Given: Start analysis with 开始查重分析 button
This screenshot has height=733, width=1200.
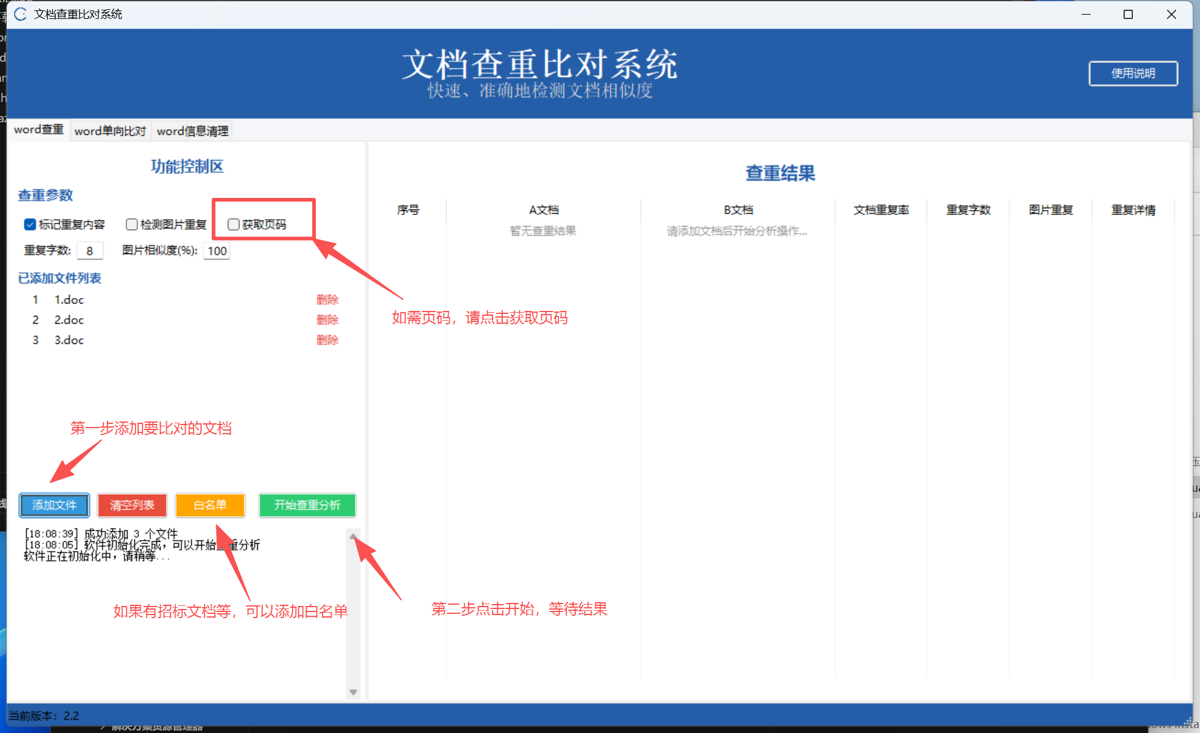Looking at the screenshot, I should tap(307, 505).
